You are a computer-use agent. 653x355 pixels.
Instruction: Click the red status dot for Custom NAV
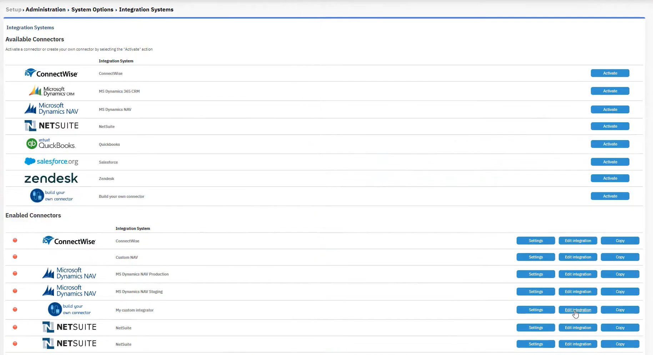(x=15, y=257)
